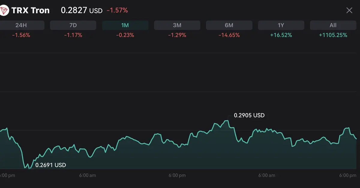
Task: View the 1Y price history
Action: (281, 25)
